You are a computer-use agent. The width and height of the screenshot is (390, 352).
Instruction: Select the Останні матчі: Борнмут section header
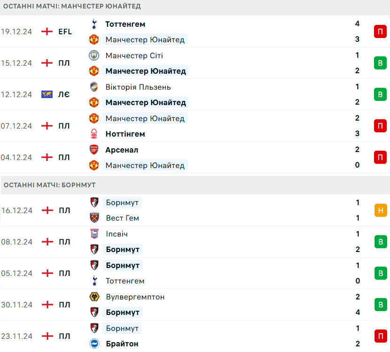pos(50,185)
